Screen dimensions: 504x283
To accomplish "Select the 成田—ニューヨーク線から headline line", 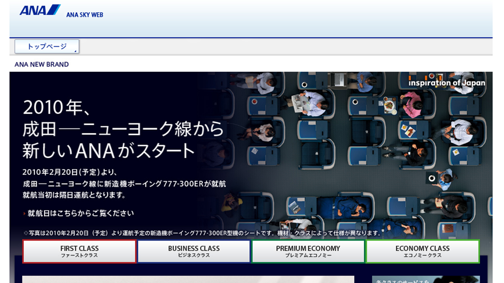I will coord(123,129).
